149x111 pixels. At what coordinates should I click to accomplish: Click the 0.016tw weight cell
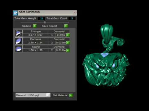(x=61, y=50)
